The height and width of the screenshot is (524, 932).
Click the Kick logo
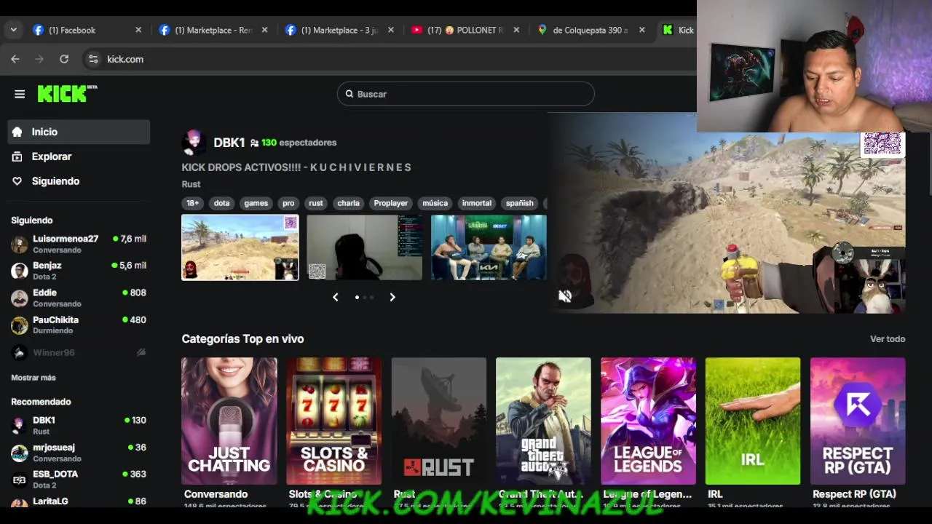pos(67,94)
